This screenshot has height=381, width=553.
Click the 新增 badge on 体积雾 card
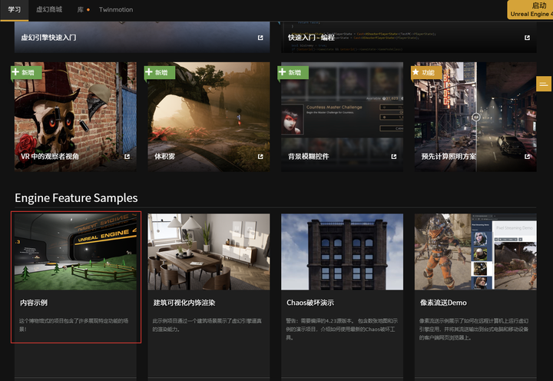[x=160, y=72]
